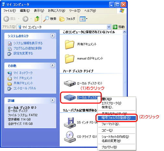Click the Back arrow toolbar icon
Screen dimensions: 164x151
(x=6, y=19)
